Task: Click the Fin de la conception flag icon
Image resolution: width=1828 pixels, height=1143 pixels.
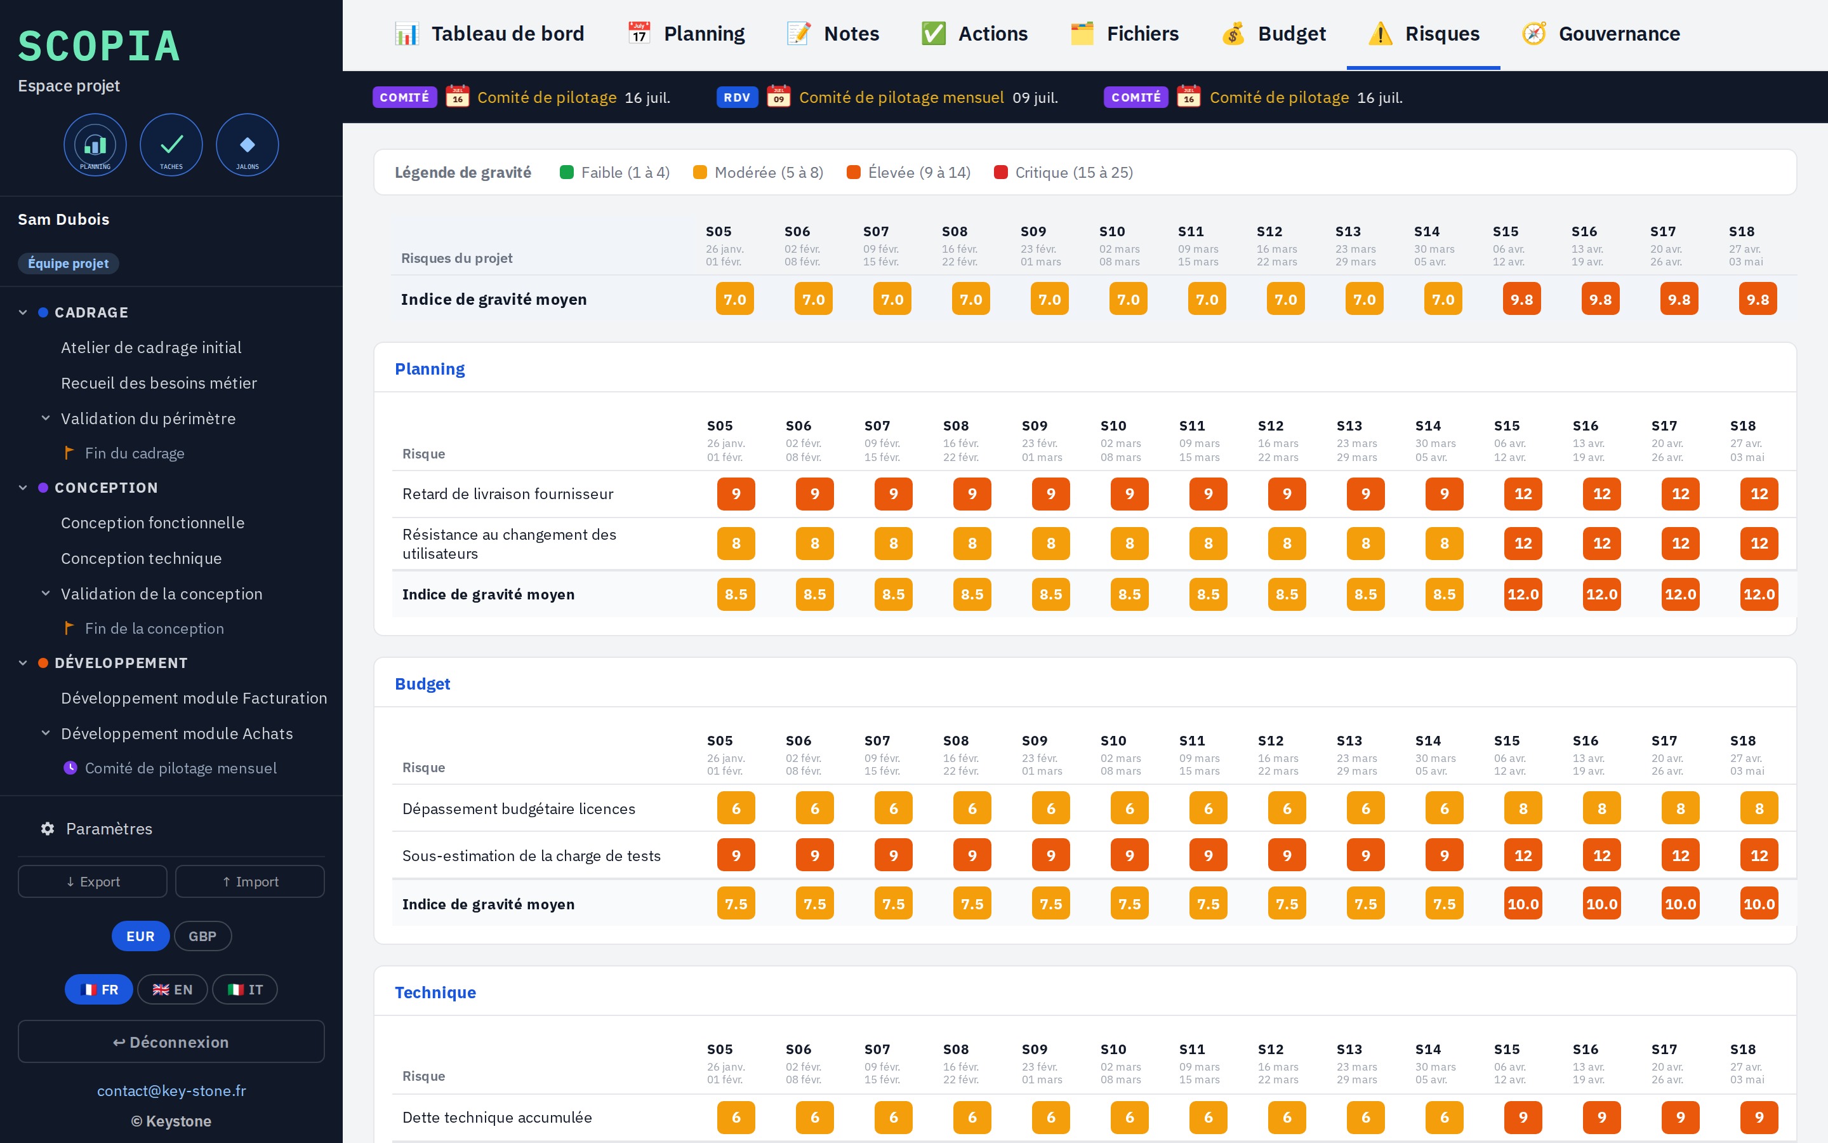Action: (69, 628)
